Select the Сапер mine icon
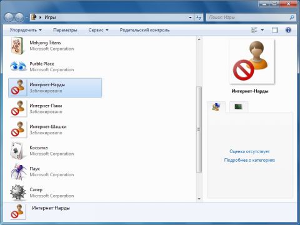300x225 pixels. (x=18, y=192)
